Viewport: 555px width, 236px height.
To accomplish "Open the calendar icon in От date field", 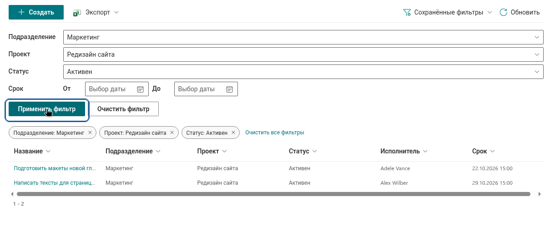I will point(141,89).
